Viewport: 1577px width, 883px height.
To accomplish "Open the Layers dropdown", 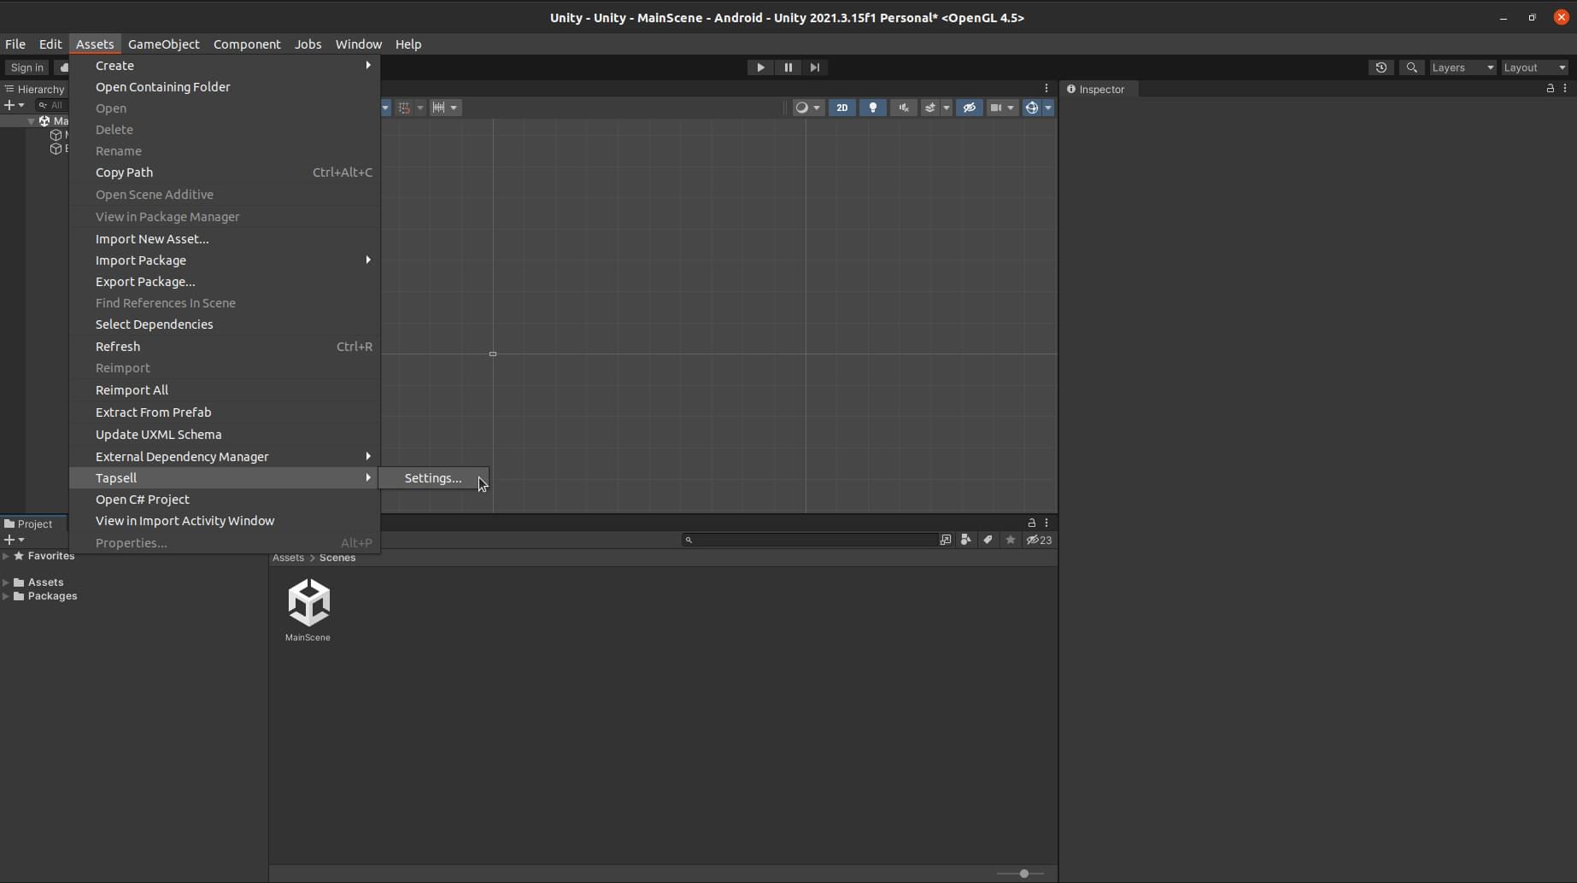I will pos(1463,67).
